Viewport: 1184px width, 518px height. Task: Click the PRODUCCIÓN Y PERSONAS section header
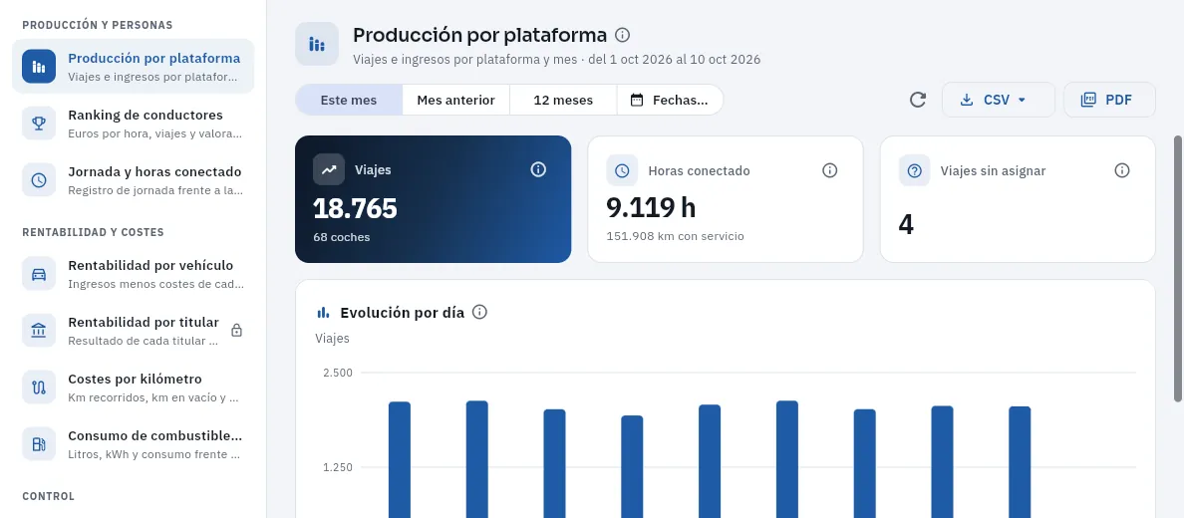point(98,25)
